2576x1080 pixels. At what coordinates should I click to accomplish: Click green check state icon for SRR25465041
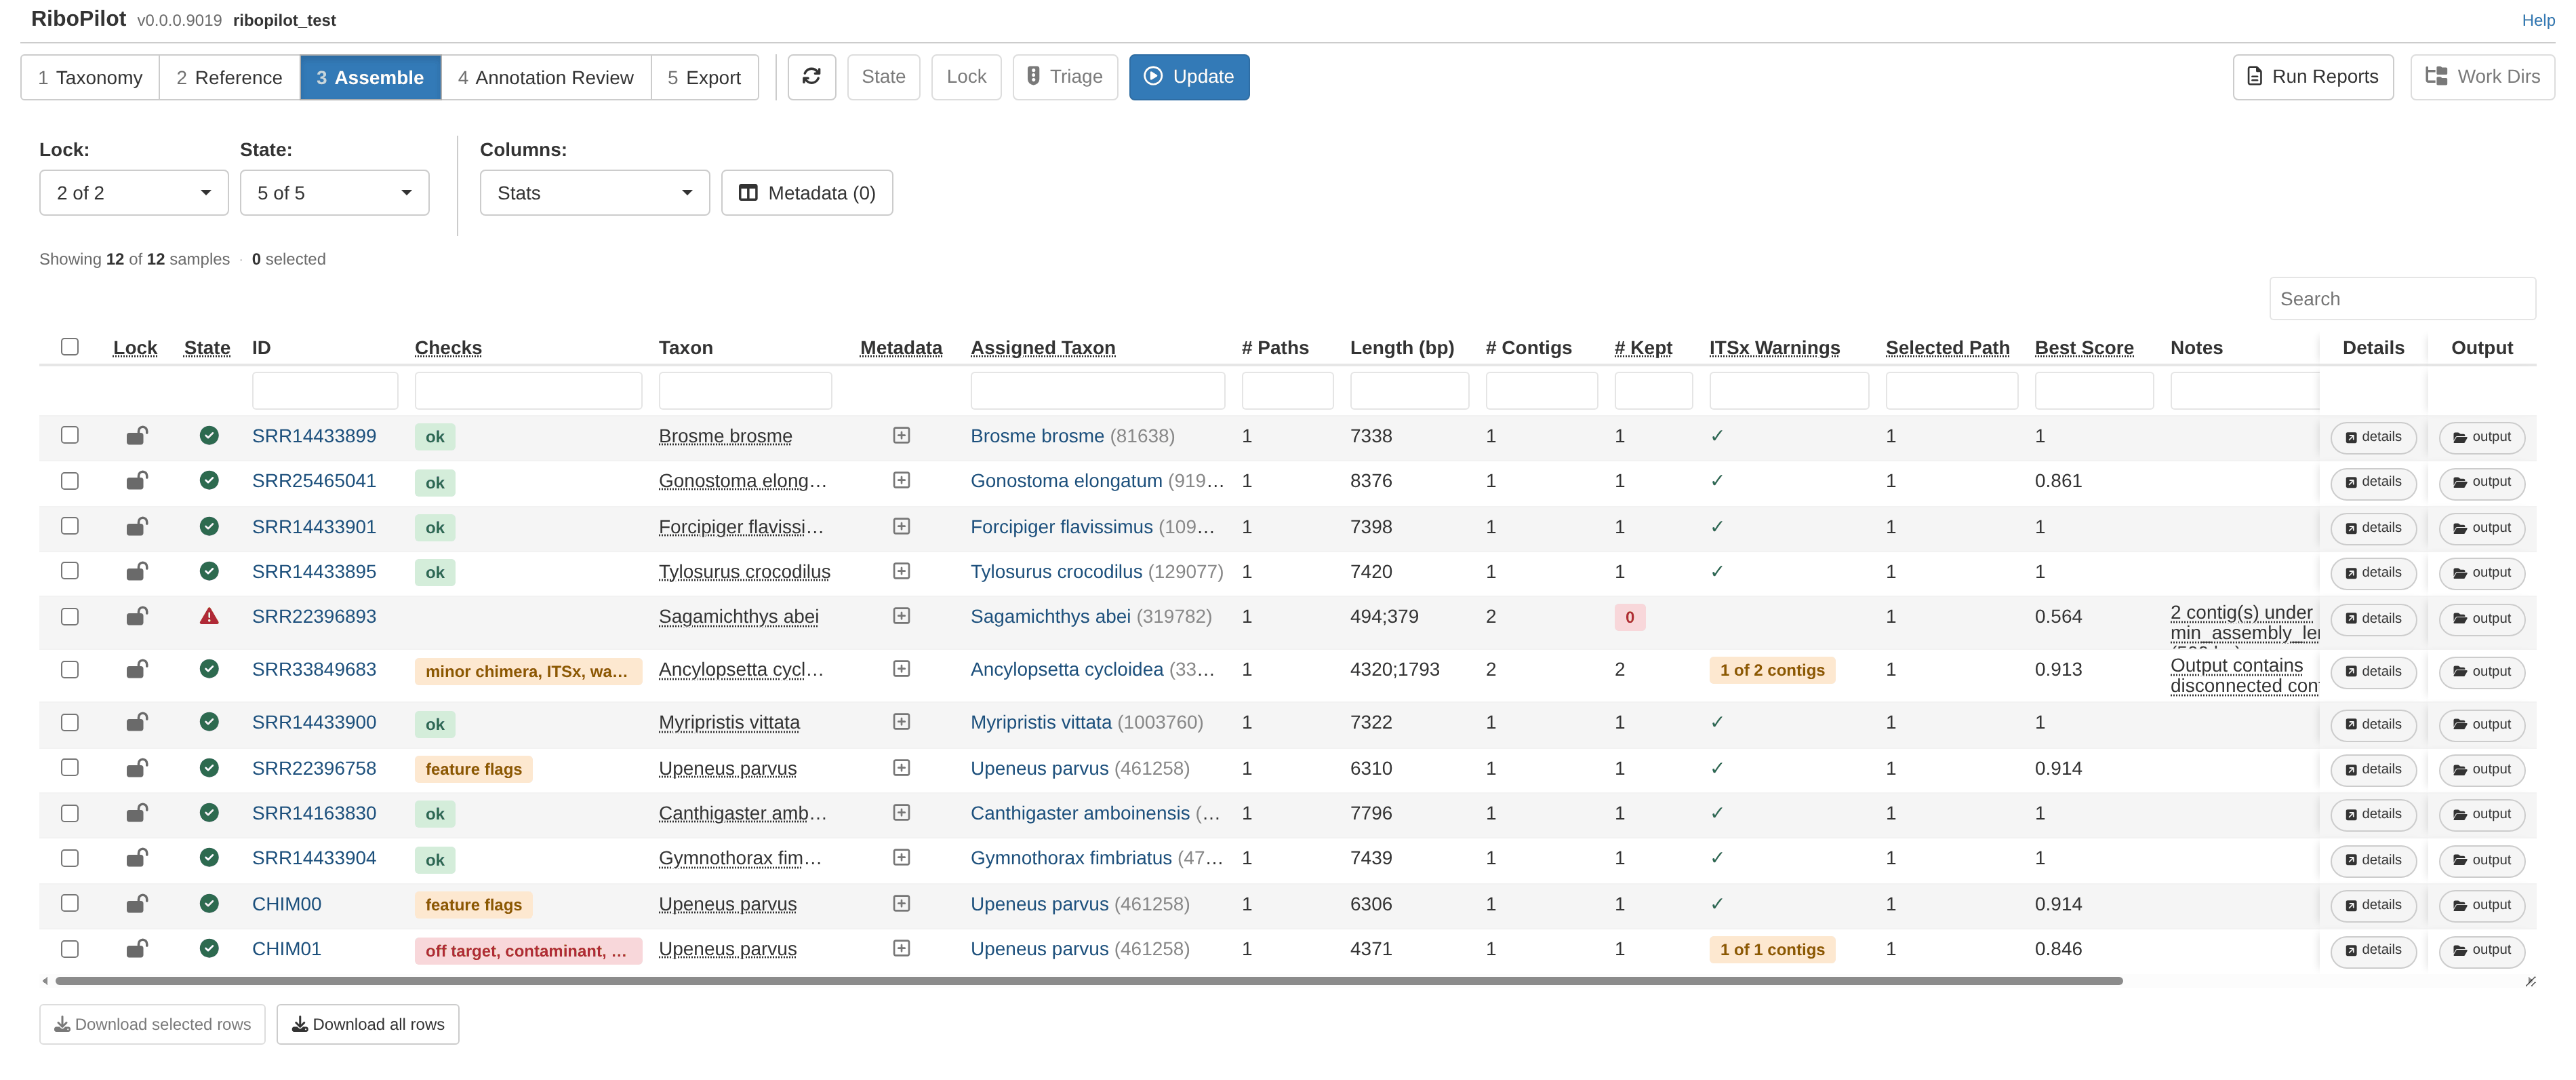point(209,480)
